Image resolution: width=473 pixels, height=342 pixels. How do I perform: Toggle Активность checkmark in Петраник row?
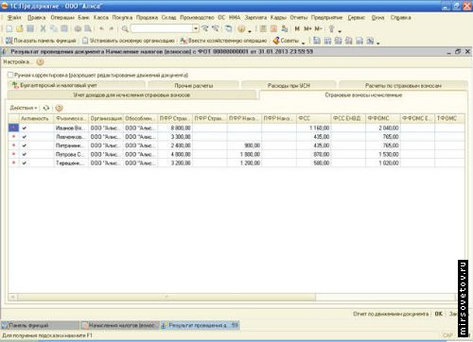pyautogui.click(x=25, y=145)
